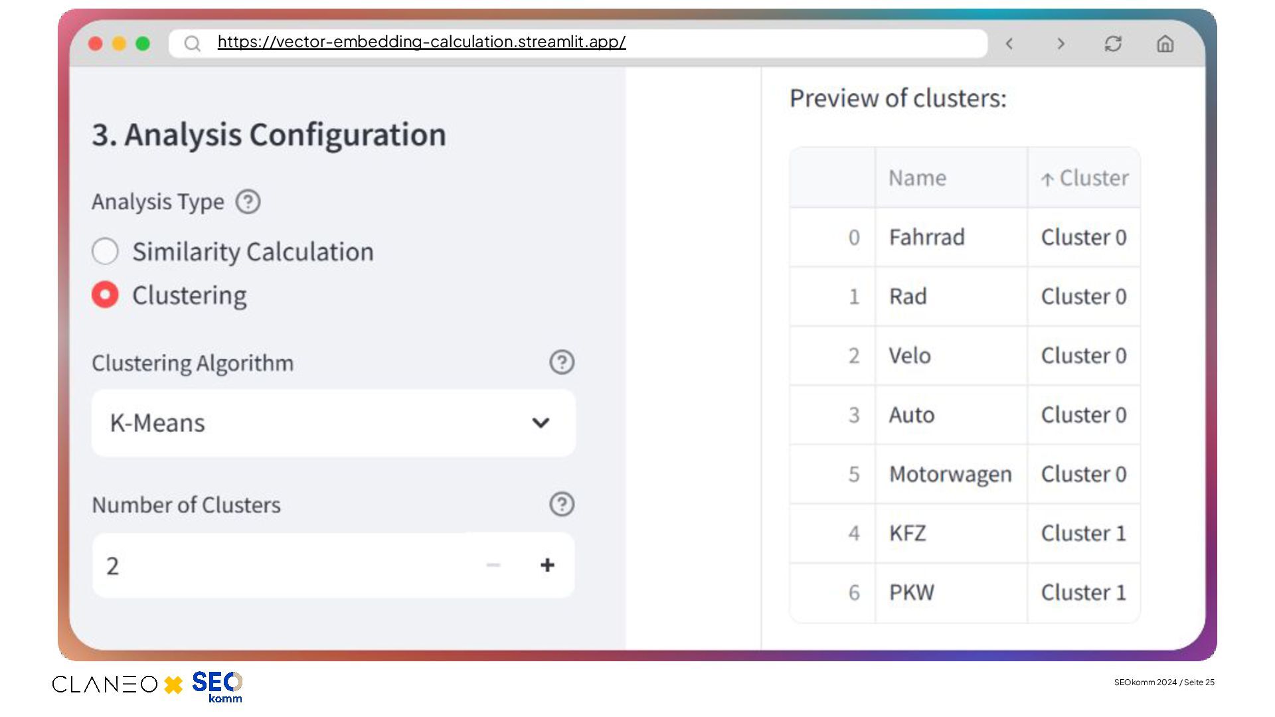Click the Number of Clusters help icon
The image size is (1275, 717).
(x=562, y=505)
